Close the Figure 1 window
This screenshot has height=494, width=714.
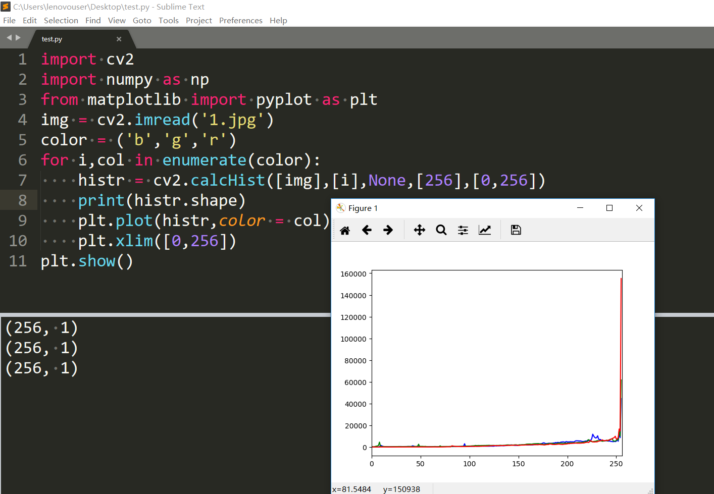coord(639,208)
